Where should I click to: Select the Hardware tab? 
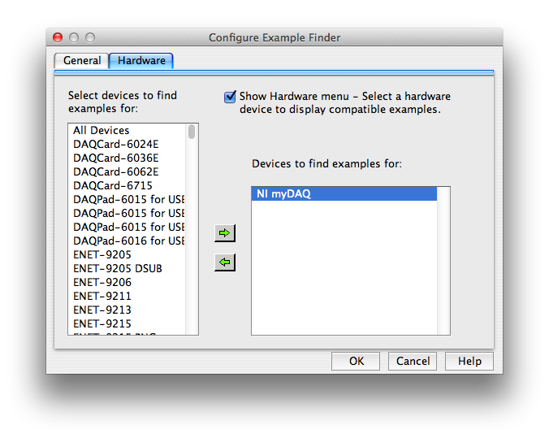click(x=141, y=61)
